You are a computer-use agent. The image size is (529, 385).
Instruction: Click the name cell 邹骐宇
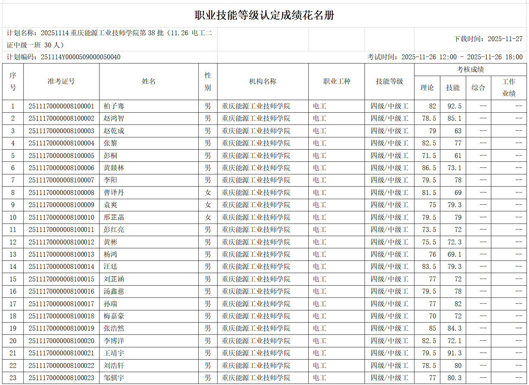coord(114,378)
